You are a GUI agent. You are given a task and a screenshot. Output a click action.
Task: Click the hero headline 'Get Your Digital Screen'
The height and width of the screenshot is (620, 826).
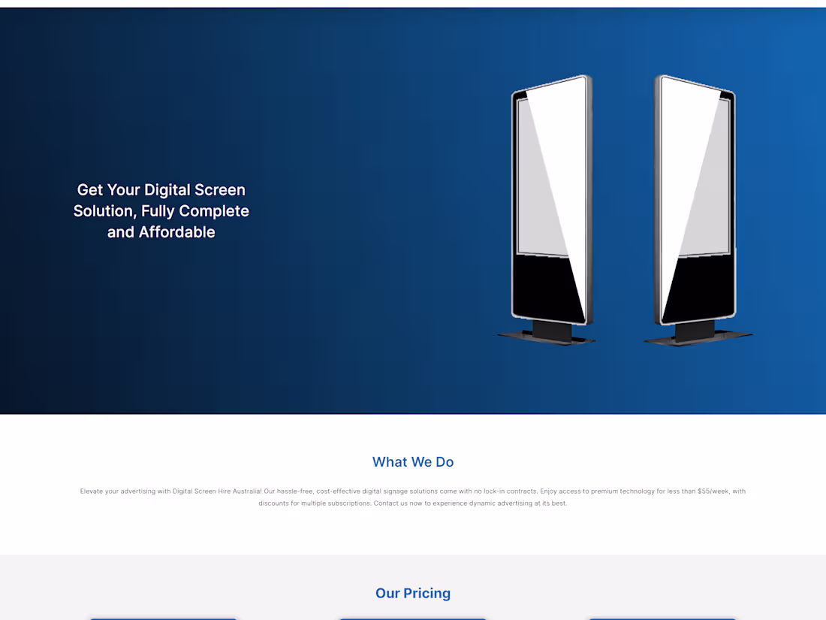point(161,190)
